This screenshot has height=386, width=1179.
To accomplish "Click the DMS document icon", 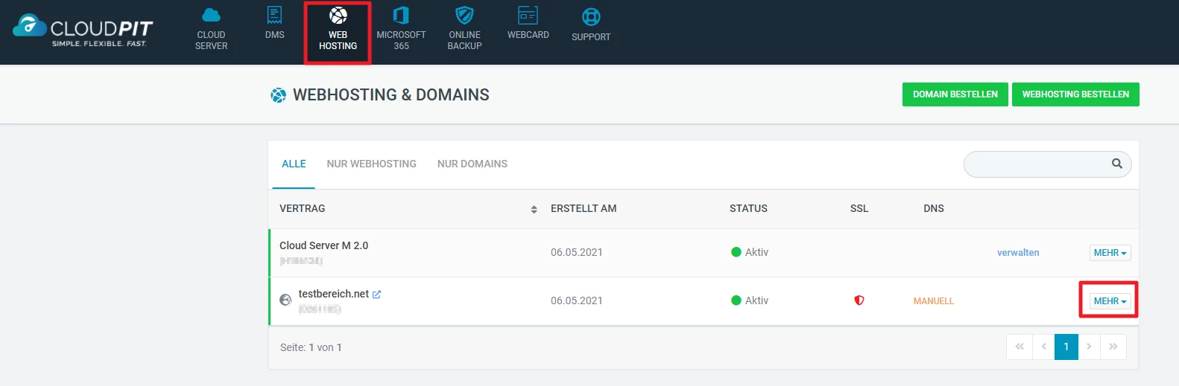I will pos(274,15).
